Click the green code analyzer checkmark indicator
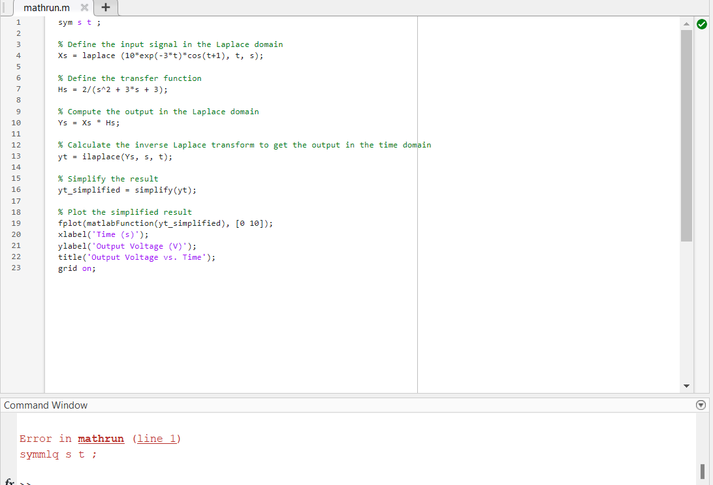 point(701,23)
